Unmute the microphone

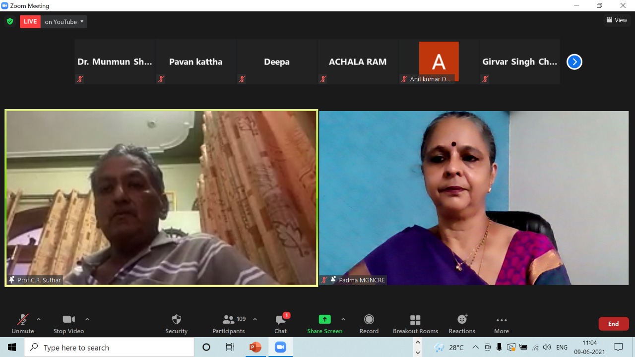pos(23,324)
